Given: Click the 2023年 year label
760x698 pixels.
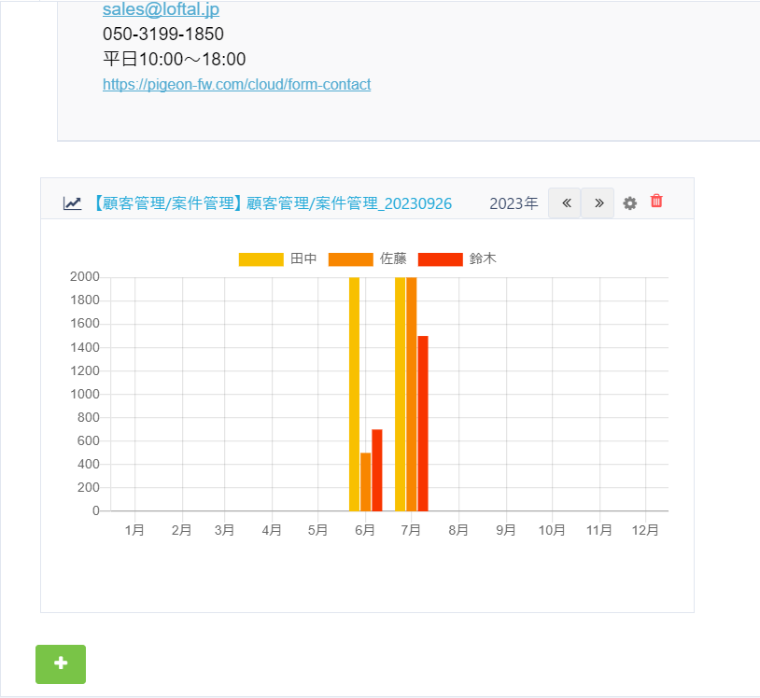Looking at the screenshot, I should (514, 203).
